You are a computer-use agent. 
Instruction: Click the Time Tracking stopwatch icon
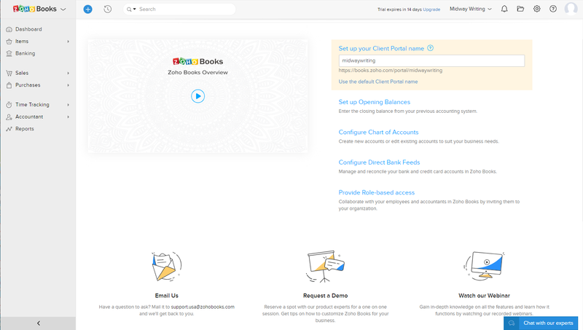pyautogui.click(x=9, y=105)
